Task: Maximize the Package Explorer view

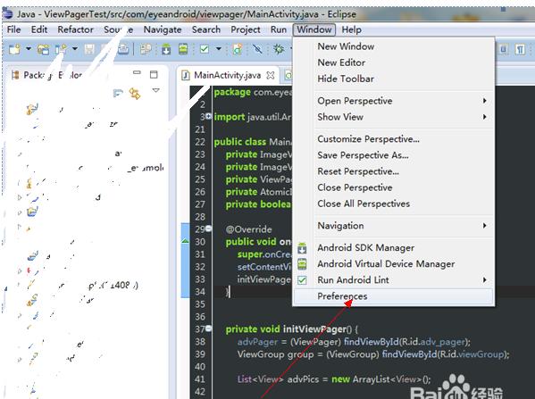Action: tap(154, 74)
